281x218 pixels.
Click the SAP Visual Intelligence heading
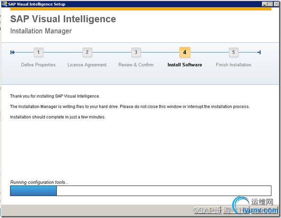pos(63,19)
